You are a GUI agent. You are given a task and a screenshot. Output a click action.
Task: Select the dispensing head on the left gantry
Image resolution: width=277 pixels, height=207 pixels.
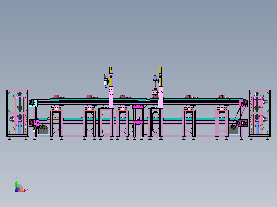pyautogui.click(x=106, y=81)
